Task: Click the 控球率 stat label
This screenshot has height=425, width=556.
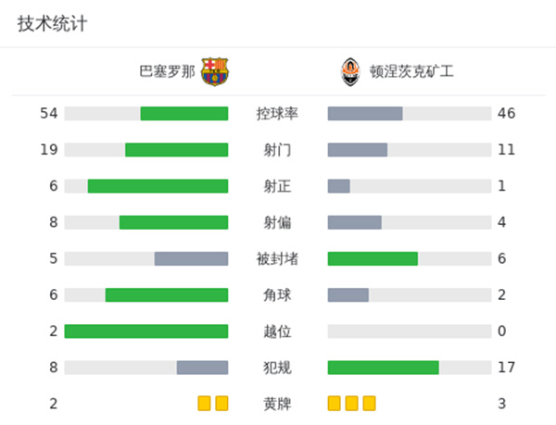Action: [277, 114]
